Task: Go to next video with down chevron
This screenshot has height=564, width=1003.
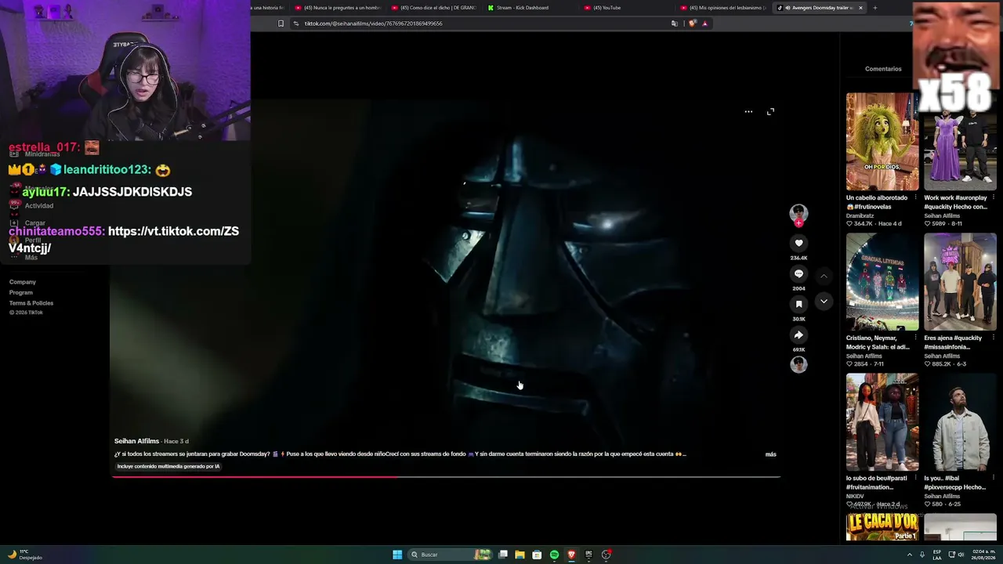Action: click(824, 302)
